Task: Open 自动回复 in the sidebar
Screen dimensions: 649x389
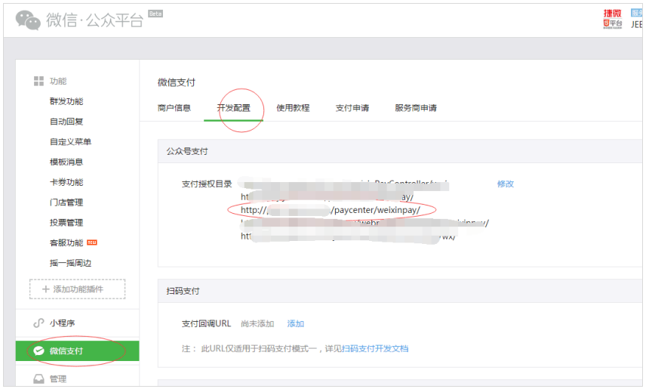Action: click(x=66, y=122)
